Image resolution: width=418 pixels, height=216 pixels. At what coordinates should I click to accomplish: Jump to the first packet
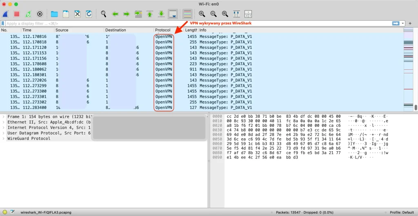150,14
